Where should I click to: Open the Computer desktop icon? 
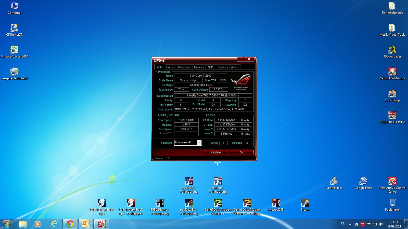pos(15,8)
